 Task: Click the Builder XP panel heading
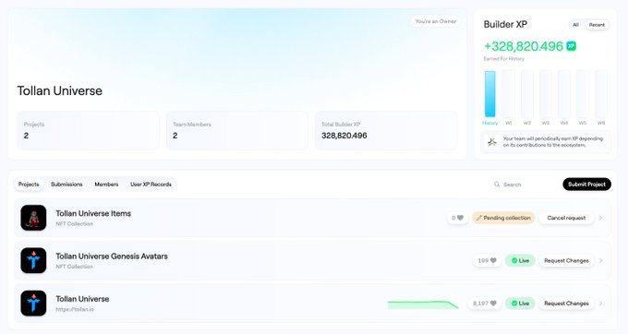[x=505, y=24]
